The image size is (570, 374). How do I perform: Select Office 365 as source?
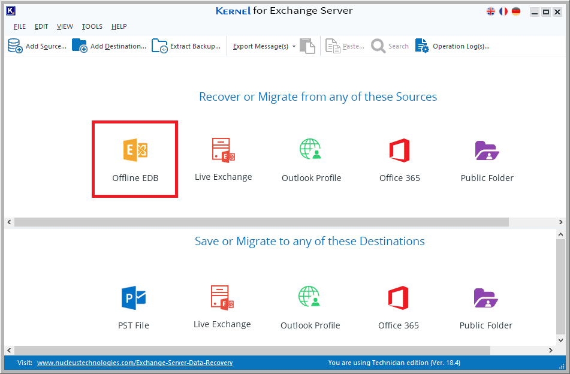[x=400, y=160]
